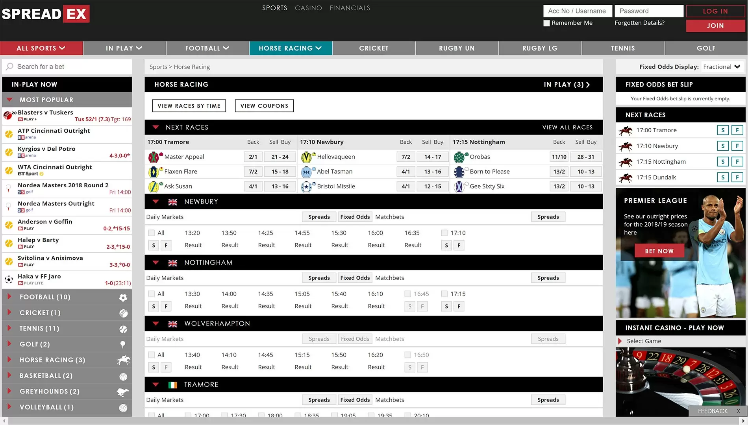
Task: Click horse icon beside 17:00 Tramore
Action: pos(626,130)
